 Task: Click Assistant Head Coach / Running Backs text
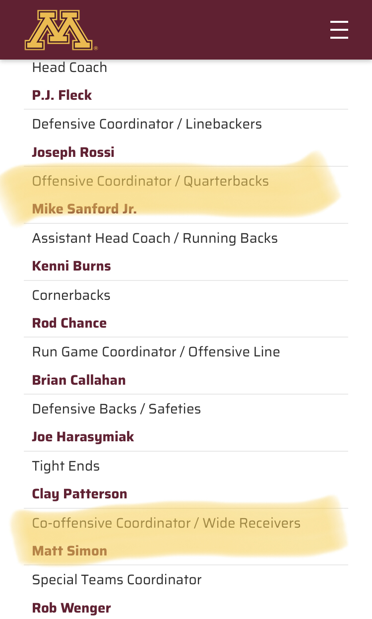coord(155,238)
